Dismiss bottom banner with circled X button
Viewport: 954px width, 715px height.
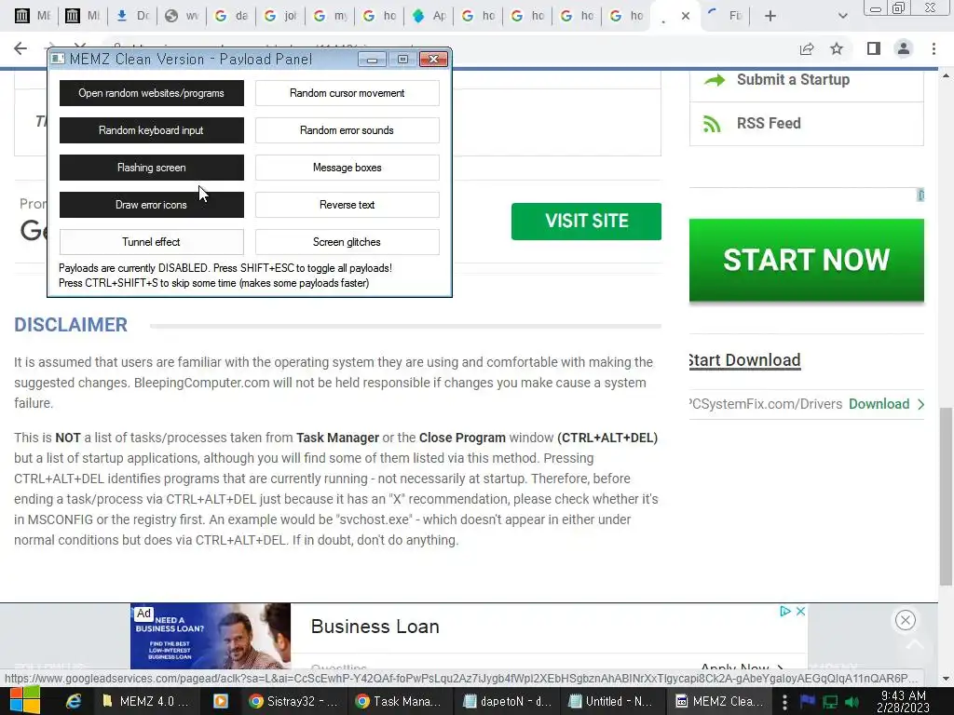pos(906,620)
